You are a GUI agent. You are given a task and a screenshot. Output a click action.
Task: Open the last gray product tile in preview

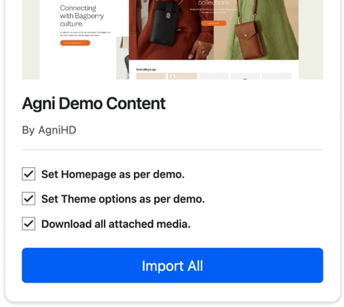coord(276,76)
